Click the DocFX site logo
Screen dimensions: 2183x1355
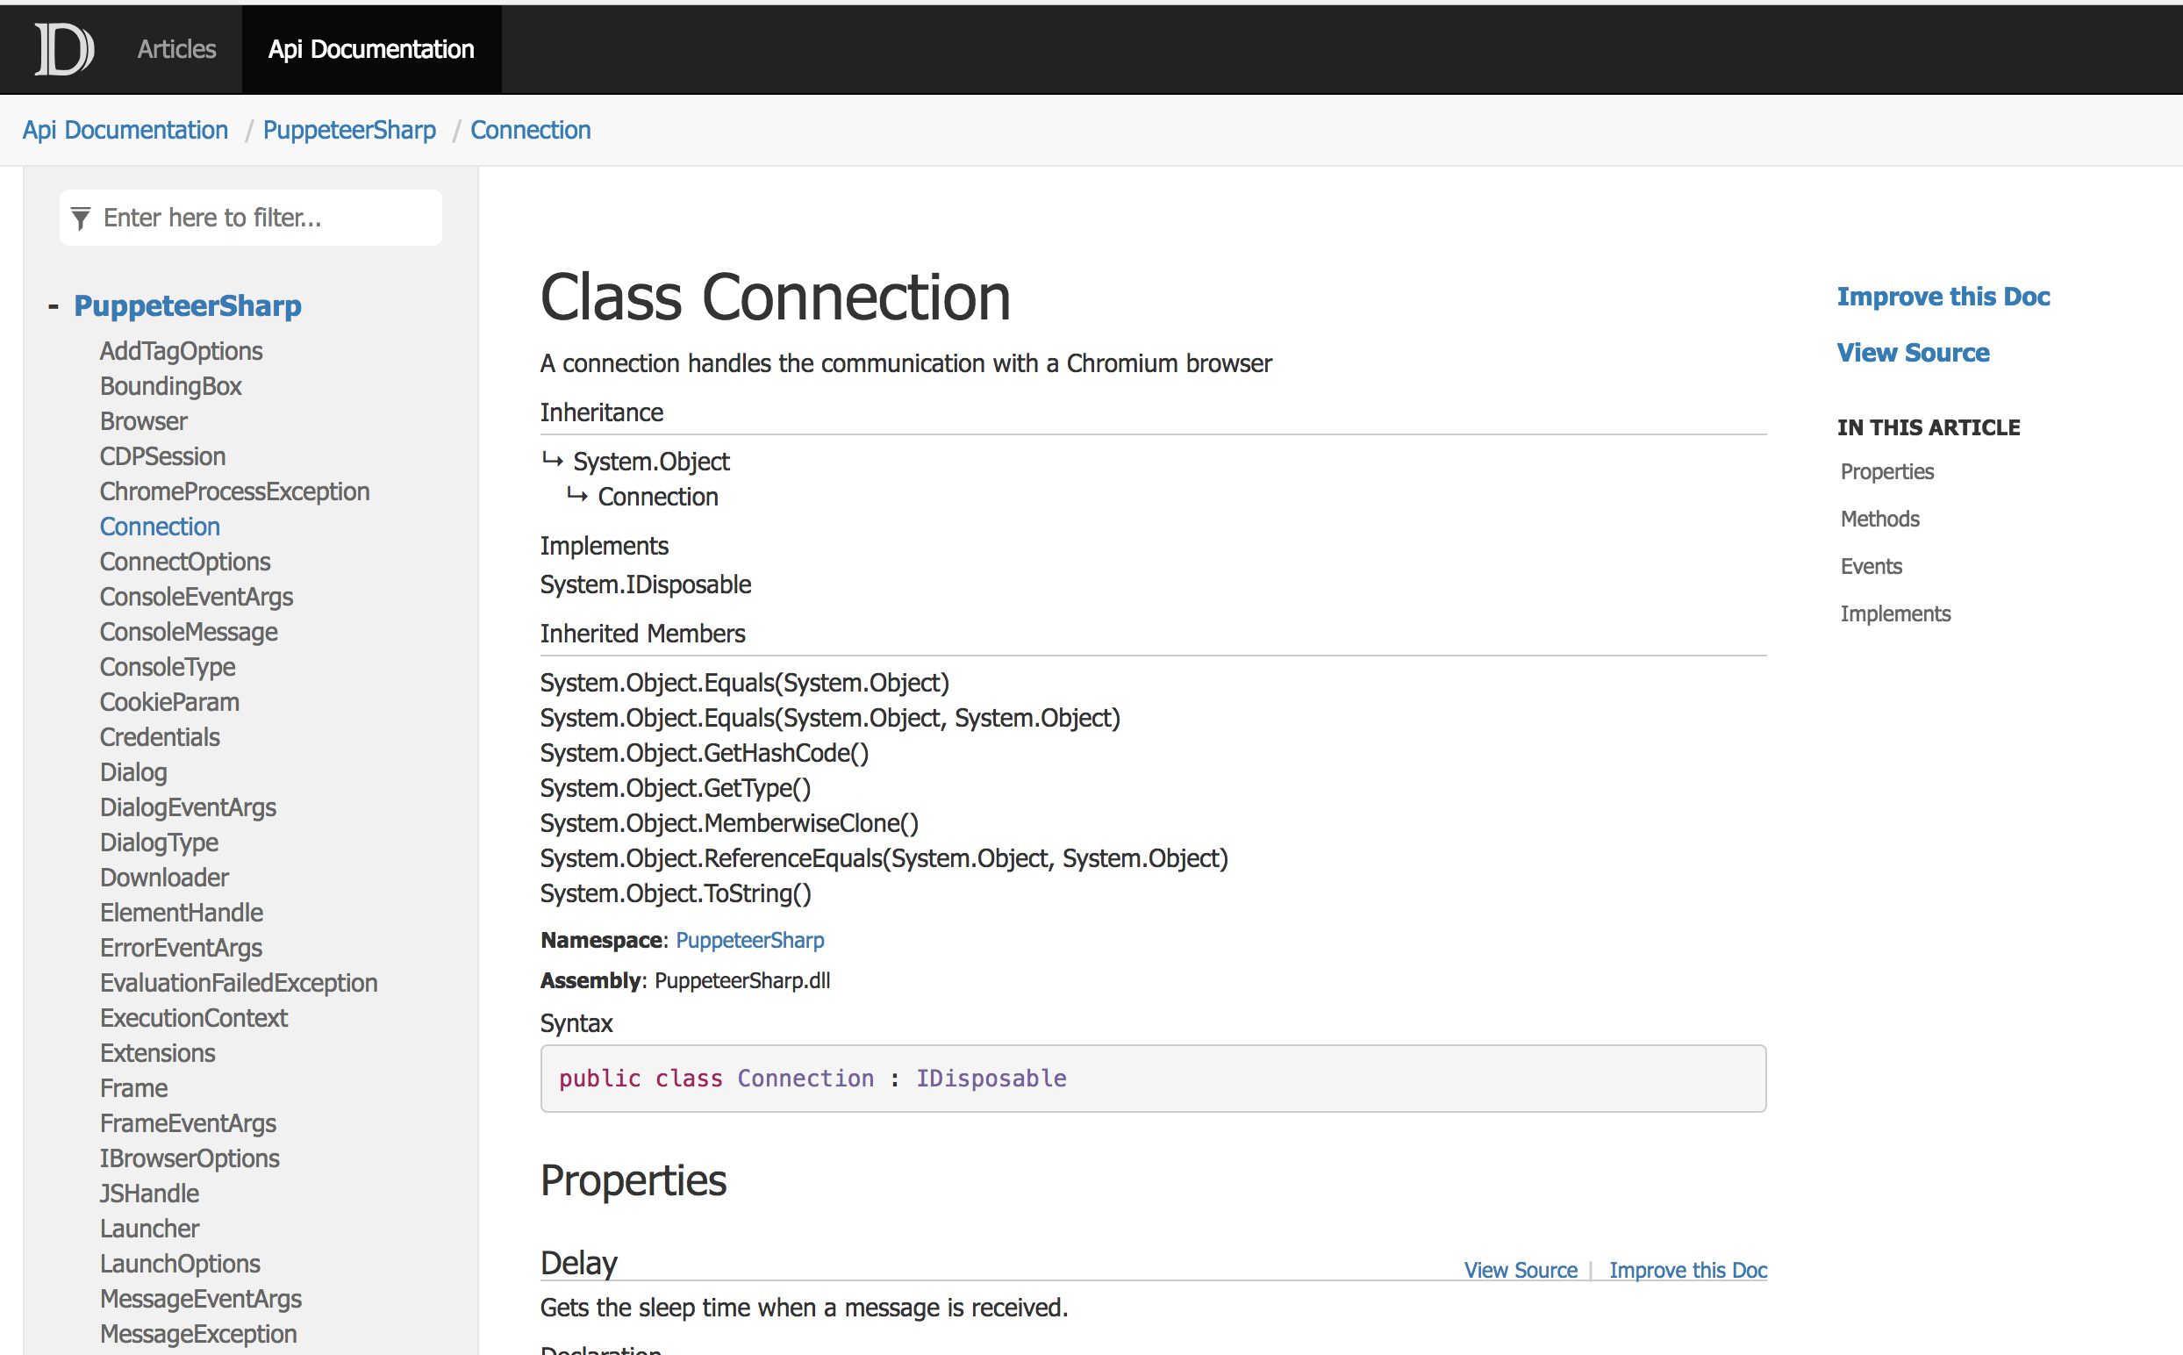click(63, 49)
